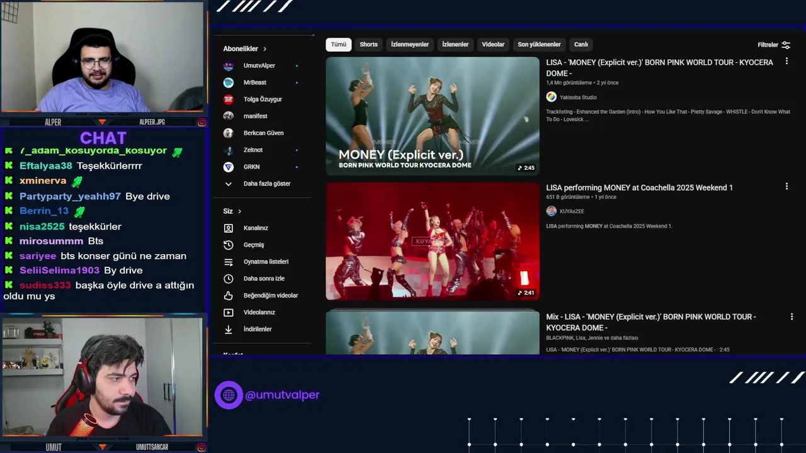The image size is (806, 453).
Task: Open the Filtreler sliders icon
Action: (x=786, y=45)
